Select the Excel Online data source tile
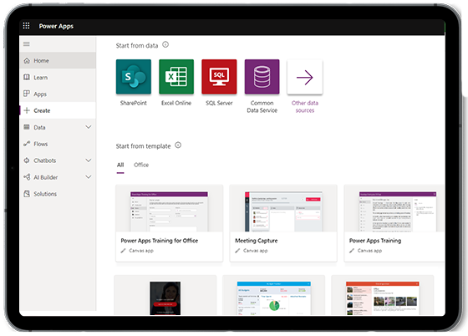This screenshot has width=468, height=336. (176, 77)
